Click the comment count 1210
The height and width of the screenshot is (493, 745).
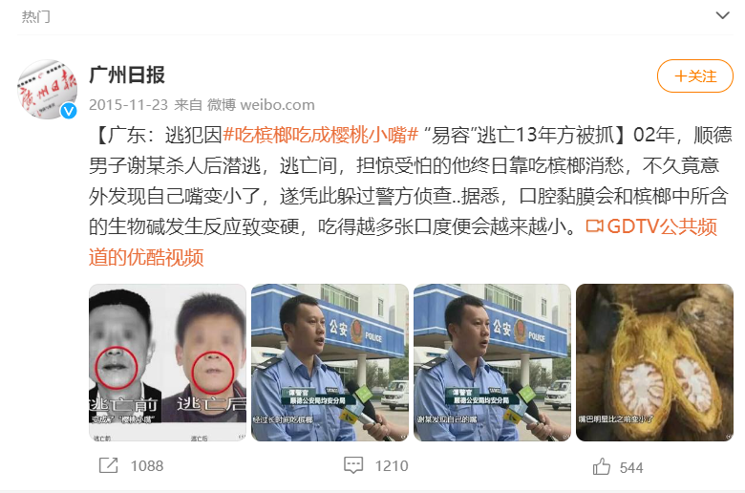tap(392, 466)
